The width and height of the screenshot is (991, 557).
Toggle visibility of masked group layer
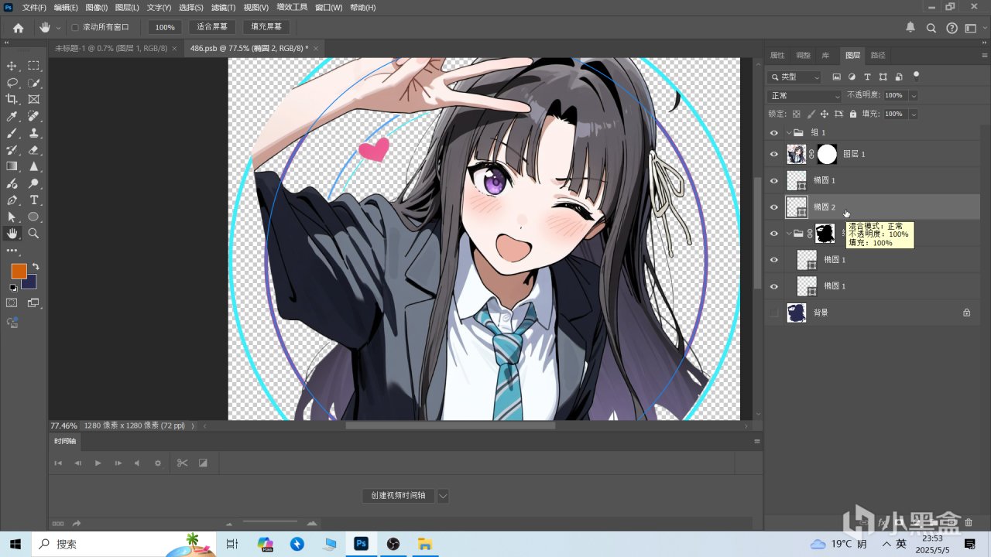773,233
